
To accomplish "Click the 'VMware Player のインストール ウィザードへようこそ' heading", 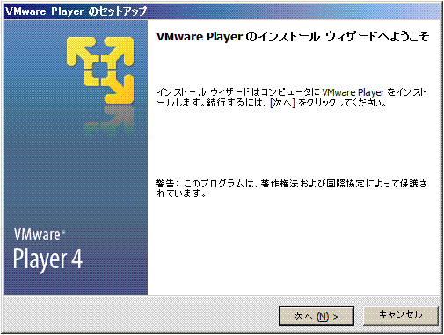I will coord(293,37).
